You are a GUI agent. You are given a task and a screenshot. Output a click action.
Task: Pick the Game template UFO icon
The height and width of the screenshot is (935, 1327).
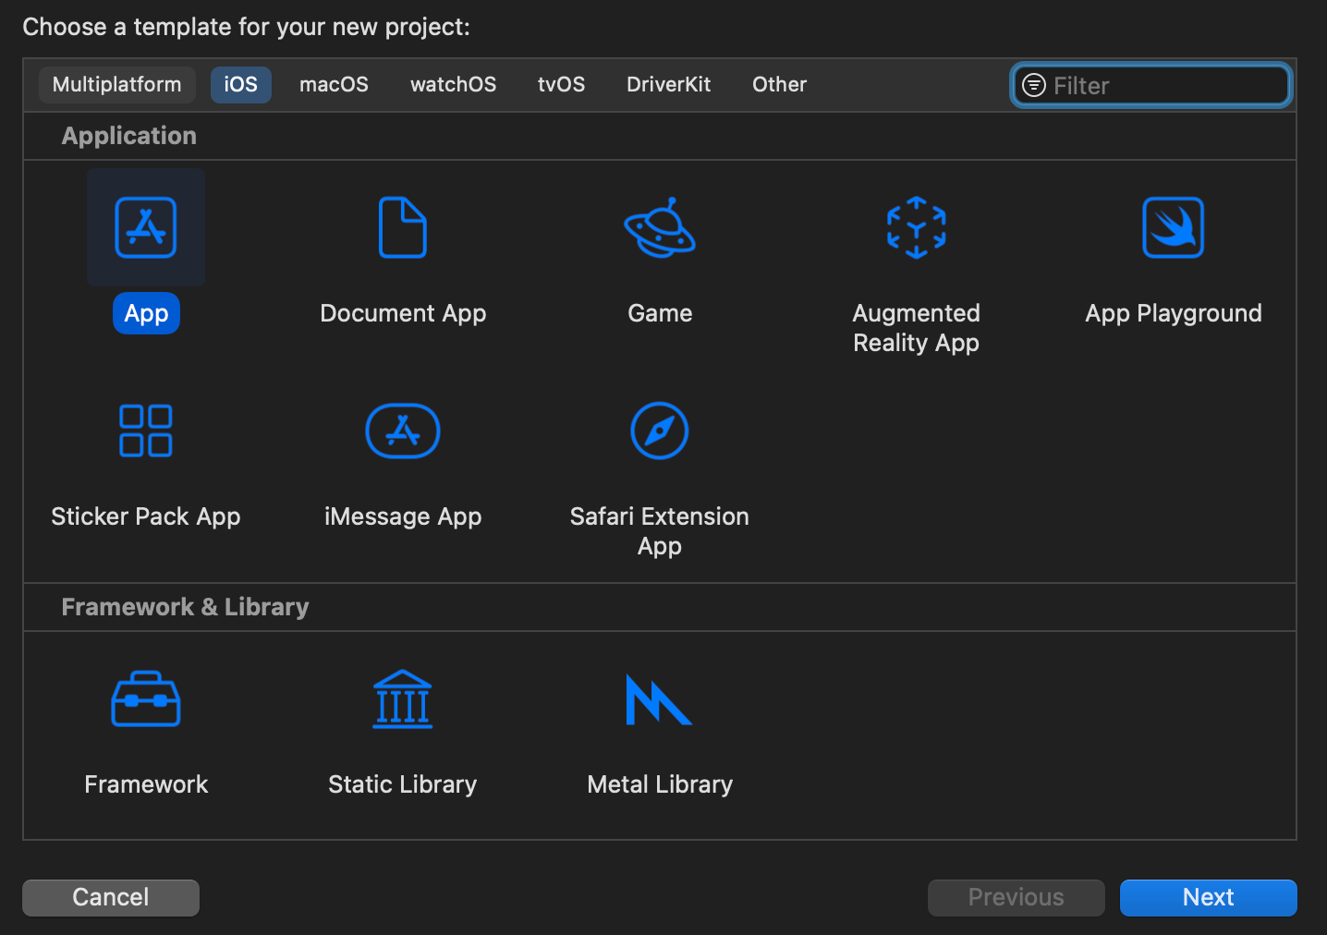point(660,227)
